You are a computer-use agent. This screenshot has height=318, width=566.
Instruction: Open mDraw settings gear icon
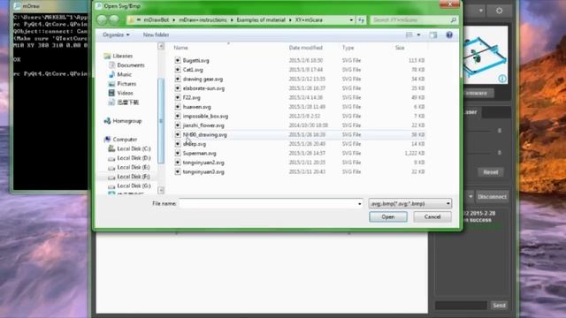tap(499, 11)
